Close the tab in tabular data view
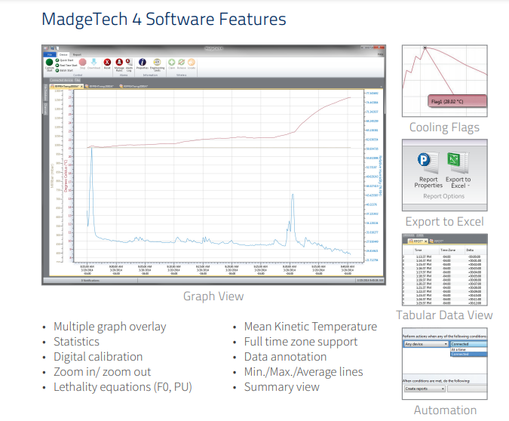Screen dimensions: 509x421 pos(425,241)
